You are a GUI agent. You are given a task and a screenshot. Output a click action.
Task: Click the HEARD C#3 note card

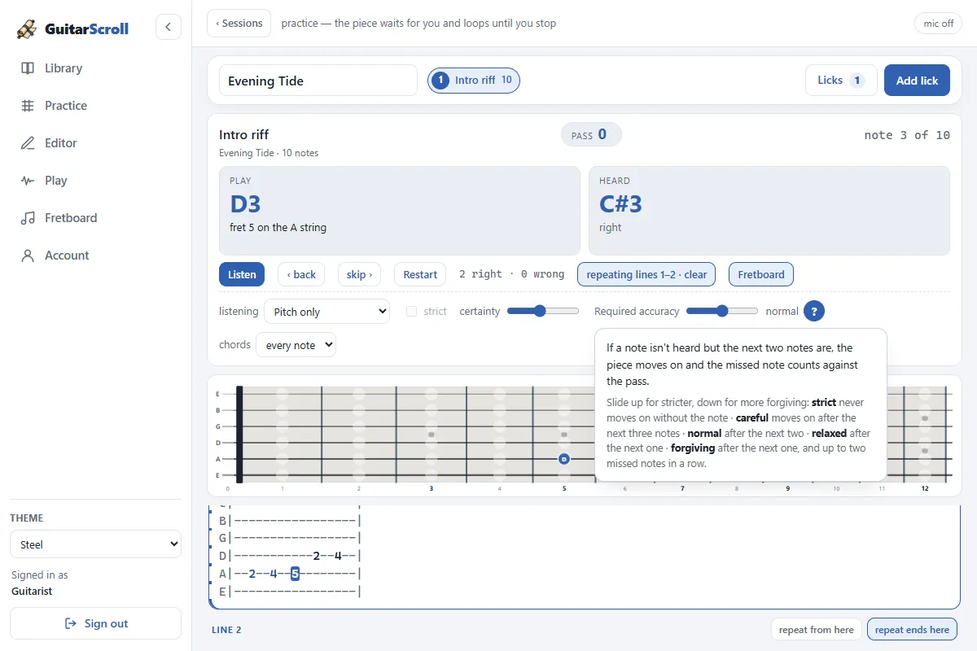tap(769, 211)
